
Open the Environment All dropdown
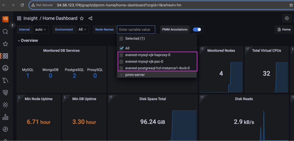click(x=83, y=30)
